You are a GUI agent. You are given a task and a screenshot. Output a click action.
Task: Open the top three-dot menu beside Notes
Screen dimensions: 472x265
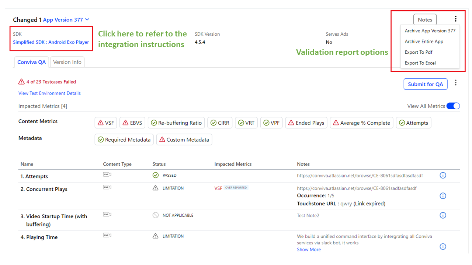point(456,19)
